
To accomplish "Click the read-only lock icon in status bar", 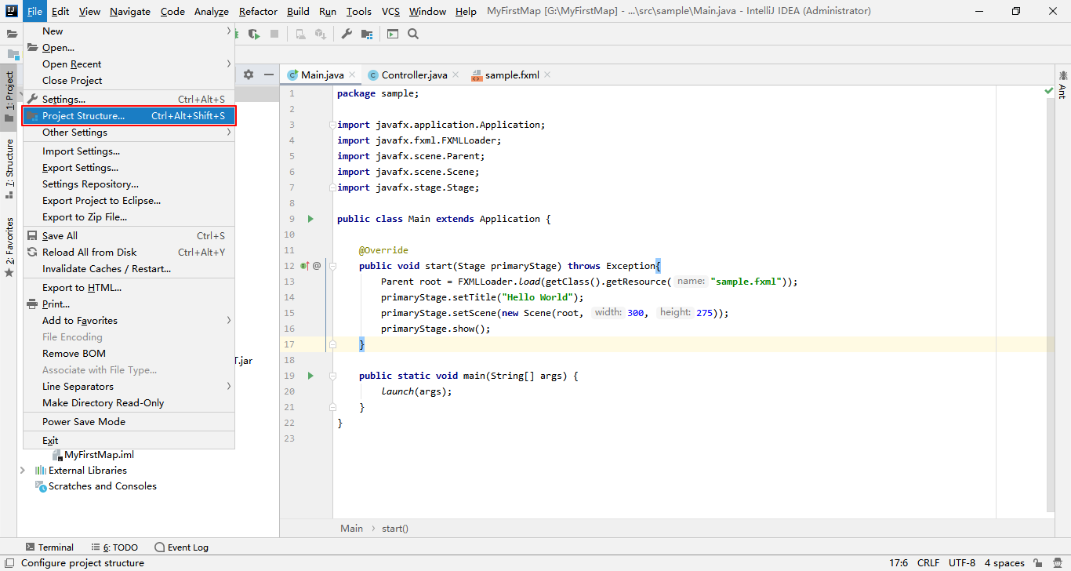I will point(1038,562).
